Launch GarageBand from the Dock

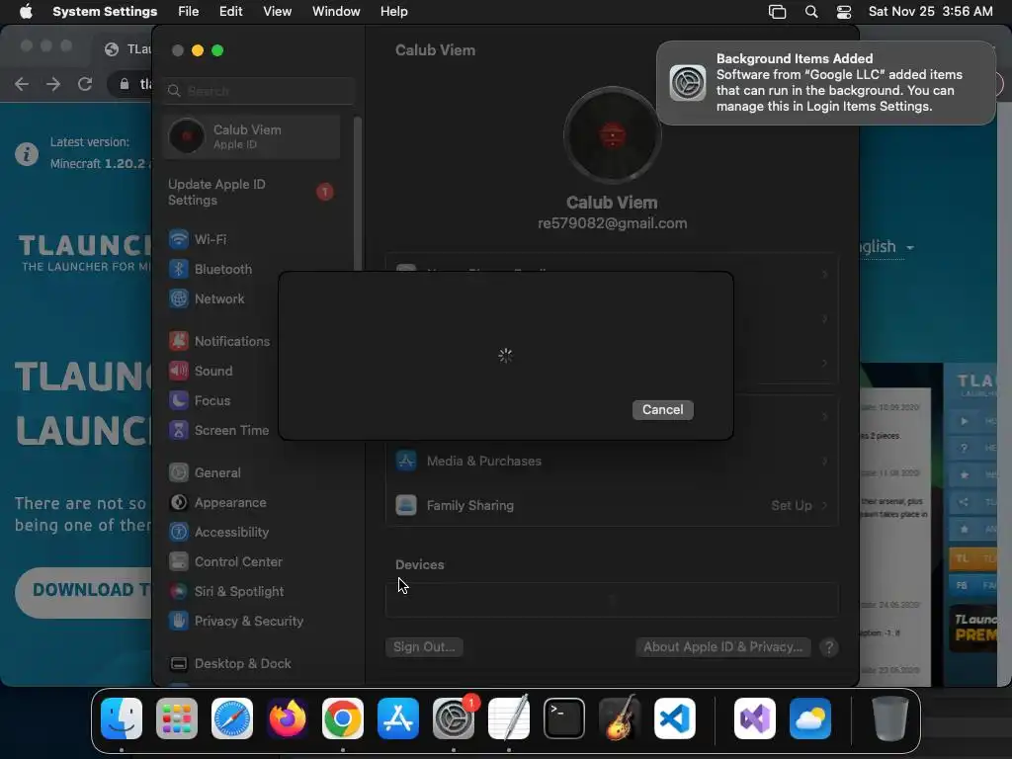click(620, 718)
